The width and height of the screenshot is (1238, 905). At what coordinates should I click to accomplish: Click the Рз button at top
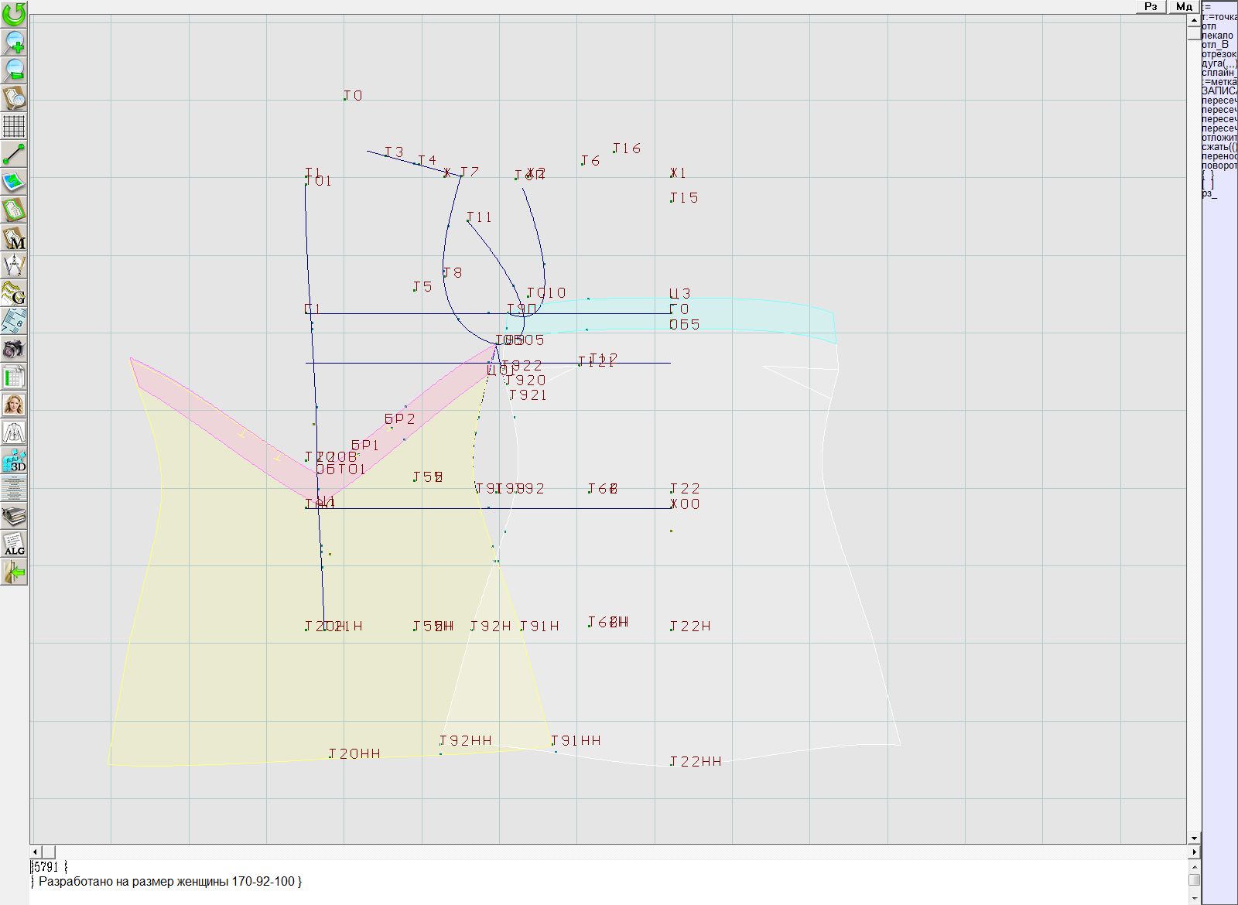pyautogui.click(x=1151, y=6)
